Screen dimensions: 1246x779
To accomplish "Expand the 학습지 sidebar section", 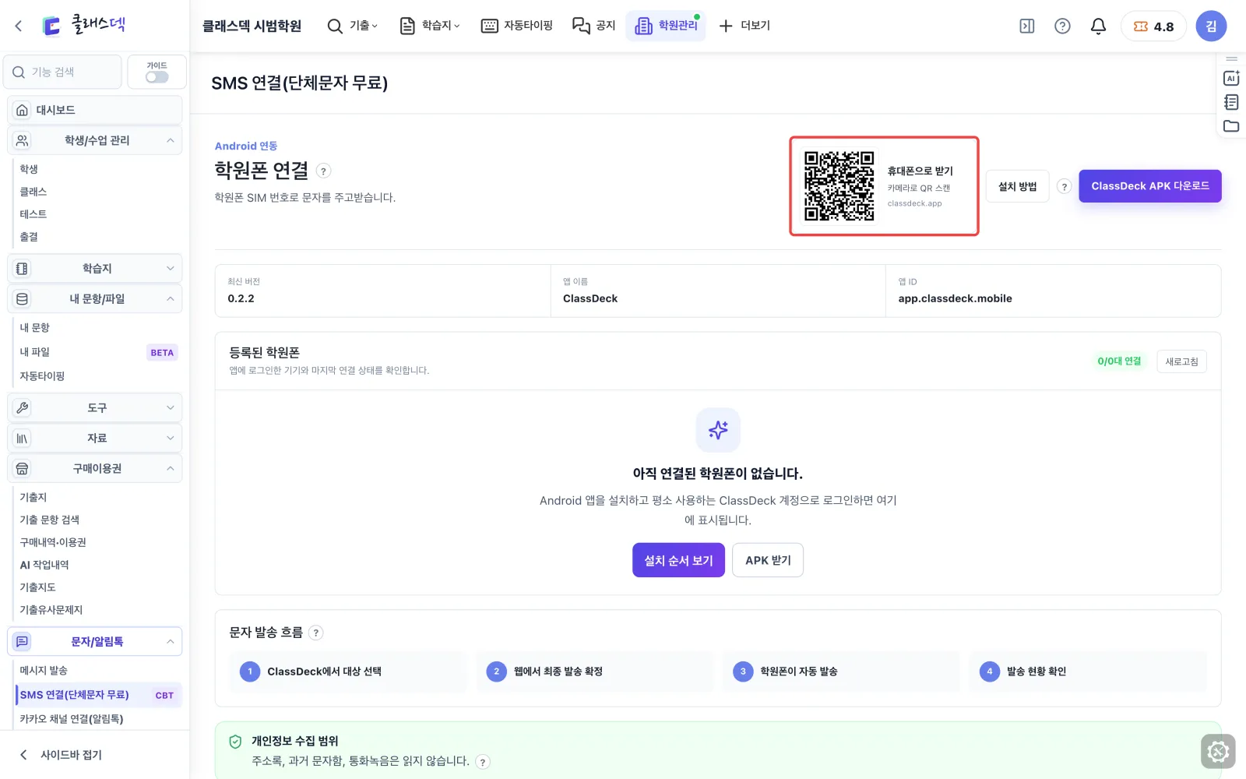I will click(x=95, y=268).
